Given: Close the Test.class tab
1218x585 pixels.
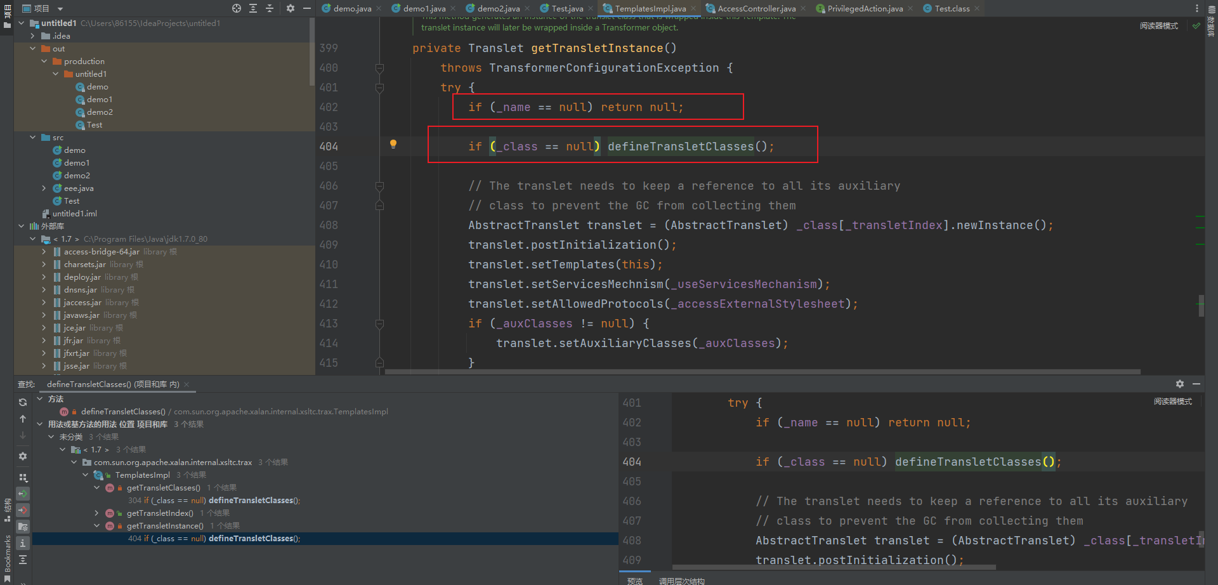Looking at the screenshot, I should pyautogui.click(x=977, y=8).
